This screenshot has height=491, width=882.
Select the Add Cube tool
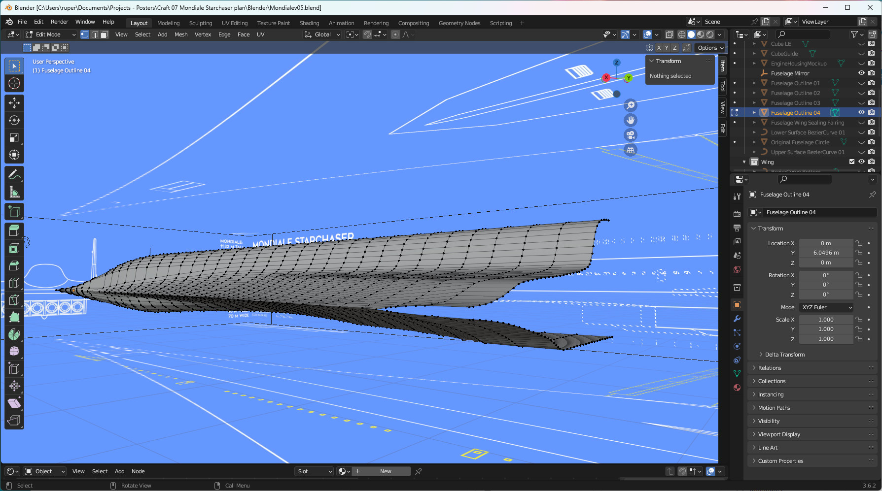click(x=14, y=212)
